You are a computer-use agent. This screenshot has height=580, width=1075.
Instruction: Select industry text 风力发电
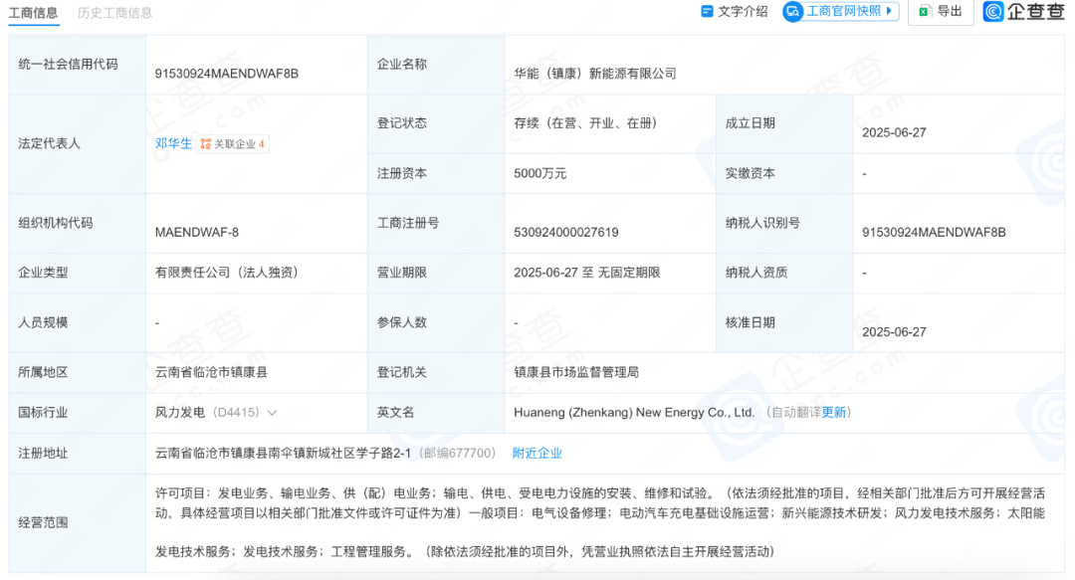click(x=179, y=412)
